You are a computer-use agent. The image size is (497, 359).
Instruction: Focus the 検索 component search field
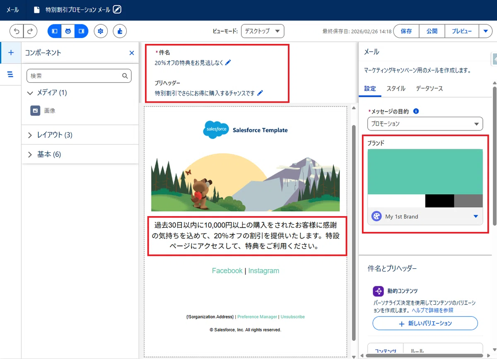(x=79, y=76)
